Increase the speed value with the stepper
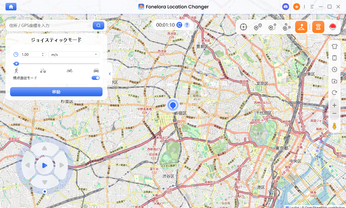This screenshot has height=208, width=346. pyautogui.click(x=43, y=53)
